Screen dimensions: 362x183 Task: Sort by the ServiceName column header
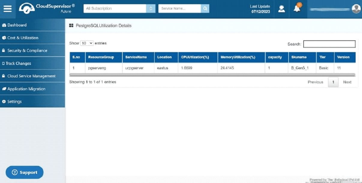coord(138,57)
